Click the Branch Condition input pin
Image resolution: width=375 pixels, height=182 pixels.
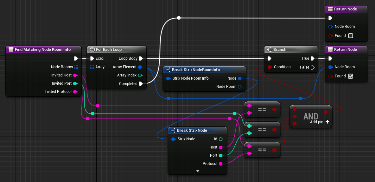pos(270,67)
